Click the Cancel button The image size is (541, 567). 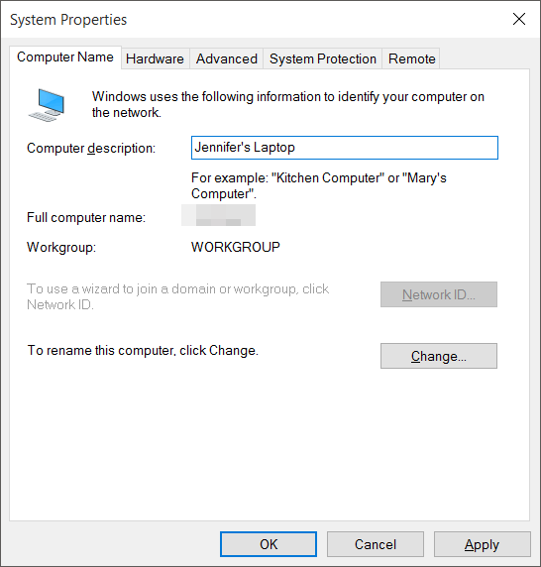tap(376, 544)
